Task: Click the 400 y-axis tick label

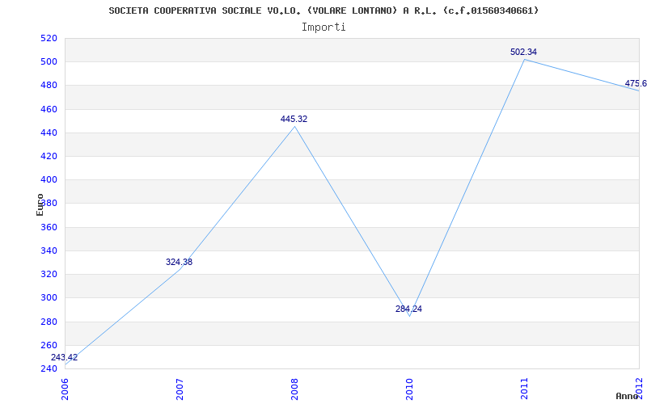Action: coord(49,179)
